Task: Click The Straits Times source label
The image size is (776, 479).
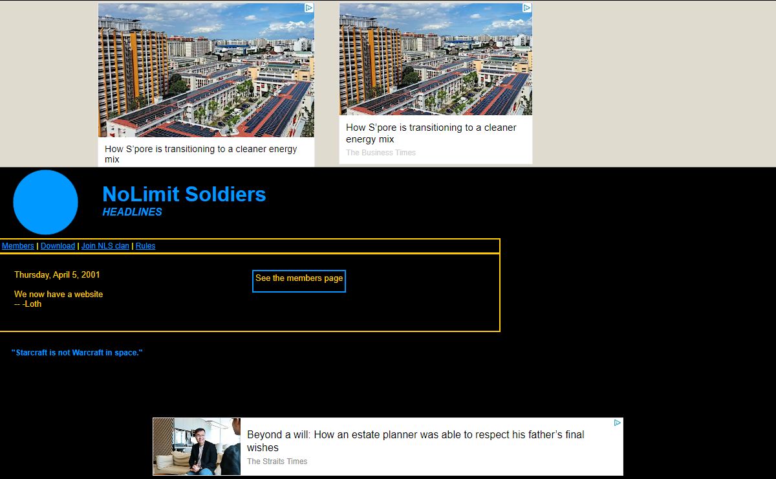Action: pyautogui.click(x=277, y=462)
